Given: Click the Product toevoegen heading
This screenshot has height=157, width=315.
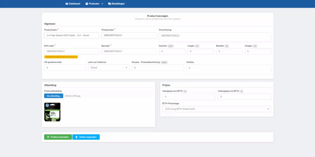Looking at the screenshot, I should coord(158,16).
